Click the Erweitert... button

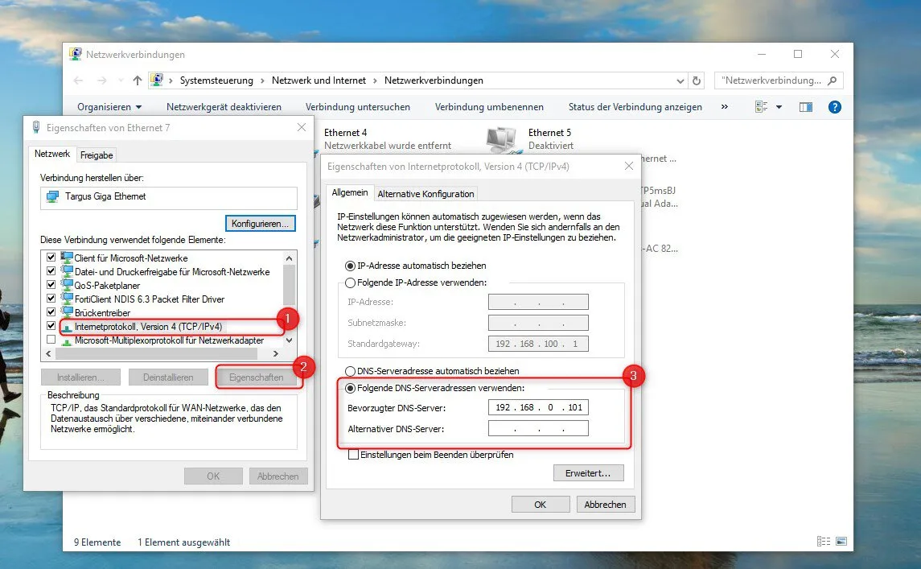[x=588, y=473]
